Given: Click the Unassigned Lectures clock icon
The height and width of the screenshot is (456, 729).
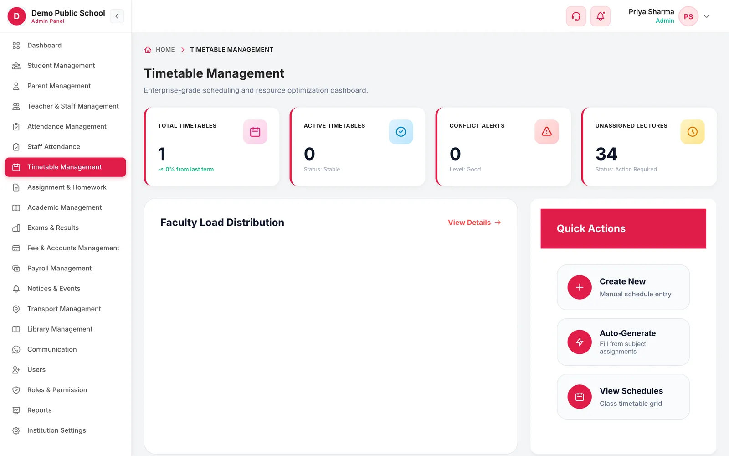Looking at the screenshot, I should coord(693,132).
